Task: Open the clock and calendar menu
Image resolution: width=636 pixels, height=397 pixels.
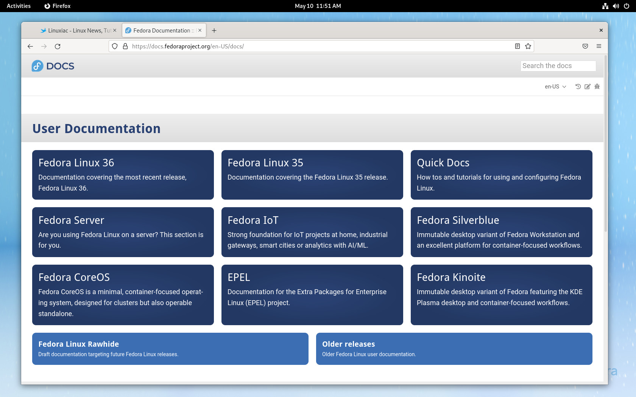Action: pyautogui.click(x=318, y=6)
